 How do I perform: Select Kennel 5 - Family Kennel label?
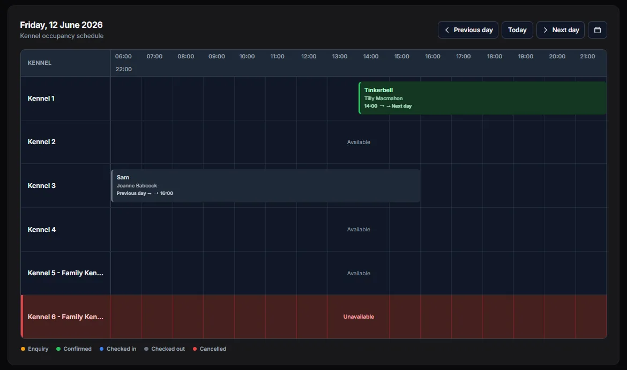(x=65, y=273)
